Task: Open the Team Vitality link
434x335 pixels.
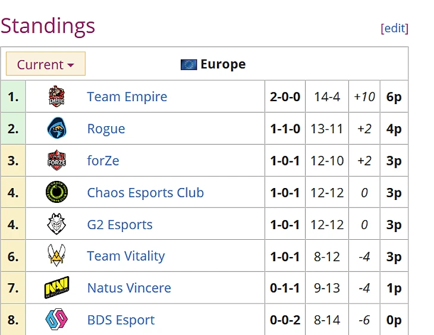Action: tap(125, 256)
